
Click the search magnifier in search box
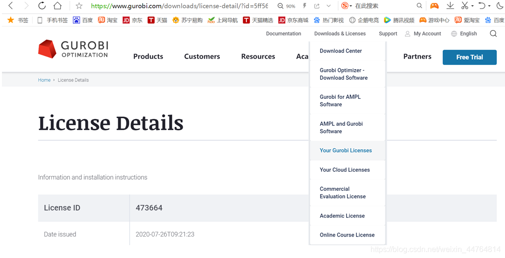pos(419,6)
